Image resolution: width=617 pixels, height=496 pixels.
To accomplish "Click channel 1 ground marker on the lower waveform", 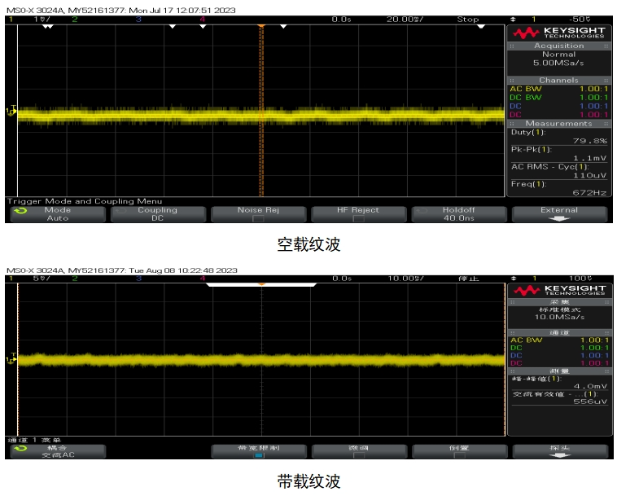I will pyautogui.click(x=11, y=359).
